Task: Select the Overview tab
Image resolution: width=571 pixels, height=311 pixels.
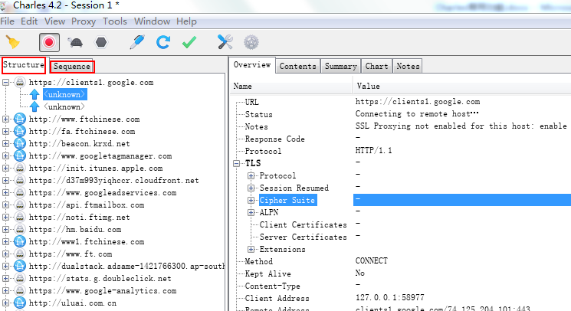Action: point(252,65)
